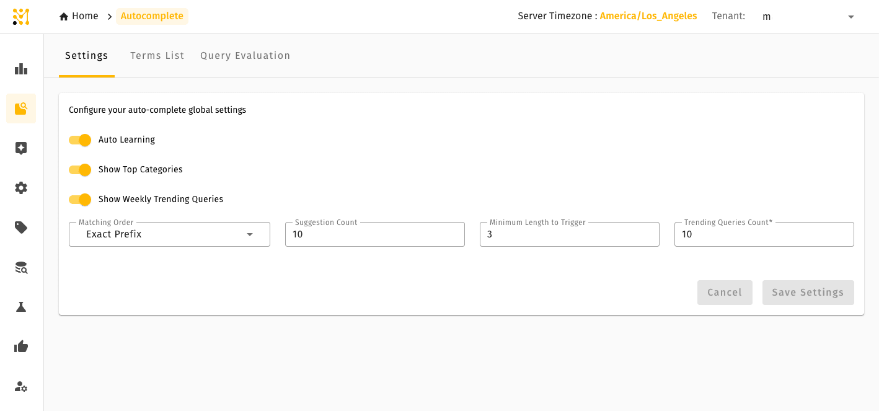Click the app logo in top-left corner
879x411 pixels.
pyautogui.click(x=21, y=17)
